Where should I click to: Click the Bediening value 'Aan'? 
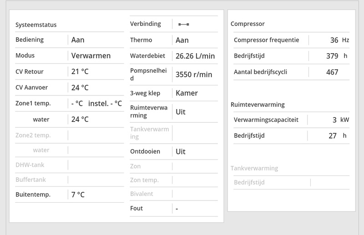click(78, 40)
